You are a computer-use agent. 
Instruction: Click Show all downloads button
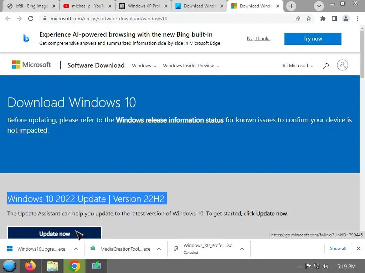[x=338, y=248]
